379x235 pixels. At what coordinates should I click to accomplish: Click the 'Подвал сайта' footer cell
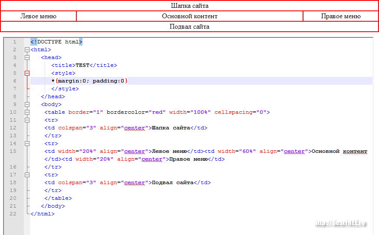tap(189, 26)
